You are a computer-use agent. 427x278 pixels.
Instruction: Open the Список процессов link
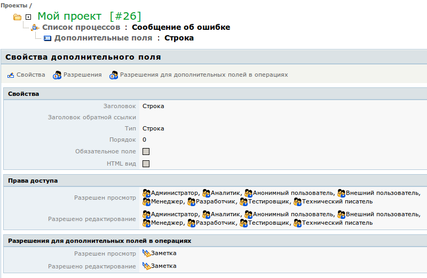[81, 27]
